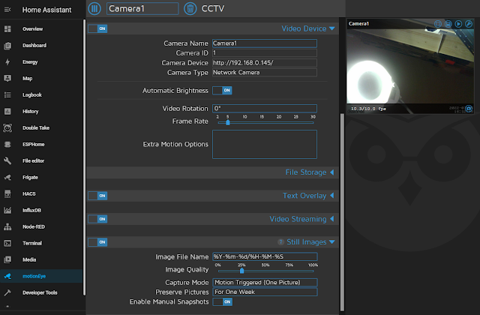Open pictures browser on Camera1 frame
480x315 pixels.
click(448, 24)
